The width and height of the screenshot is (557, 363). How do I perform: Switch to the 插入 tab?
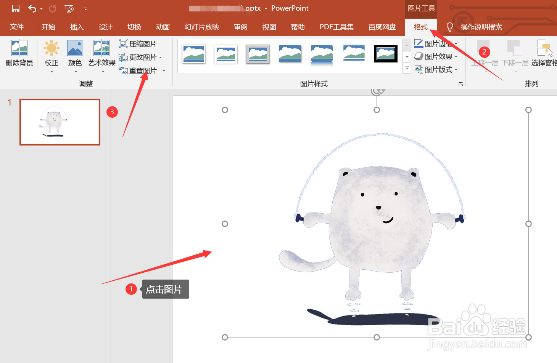(77, 27)
